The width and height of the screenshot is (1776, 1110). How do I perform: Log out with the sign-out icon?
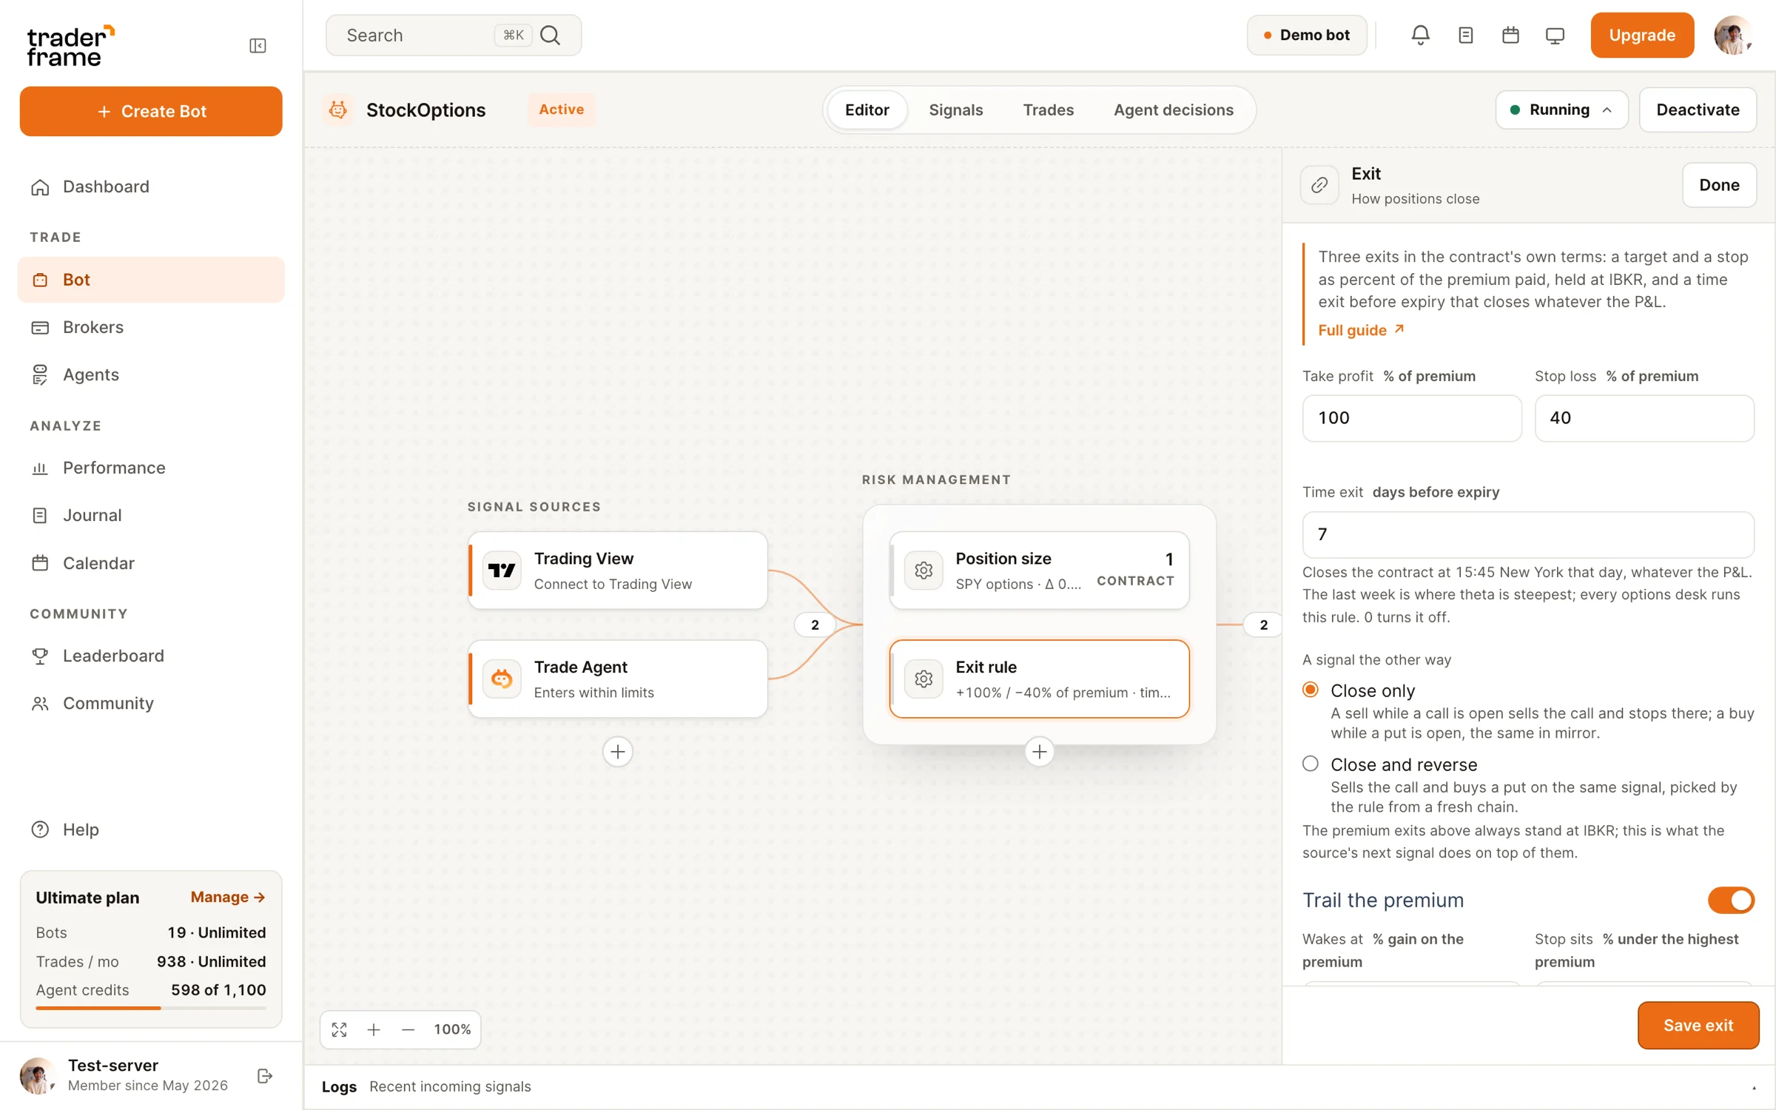pyautogui.click(x=265, y=1076)
